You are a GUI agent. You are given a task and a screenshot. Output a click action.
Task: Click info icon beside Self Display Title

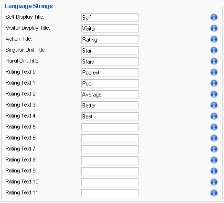coord(214,17)
